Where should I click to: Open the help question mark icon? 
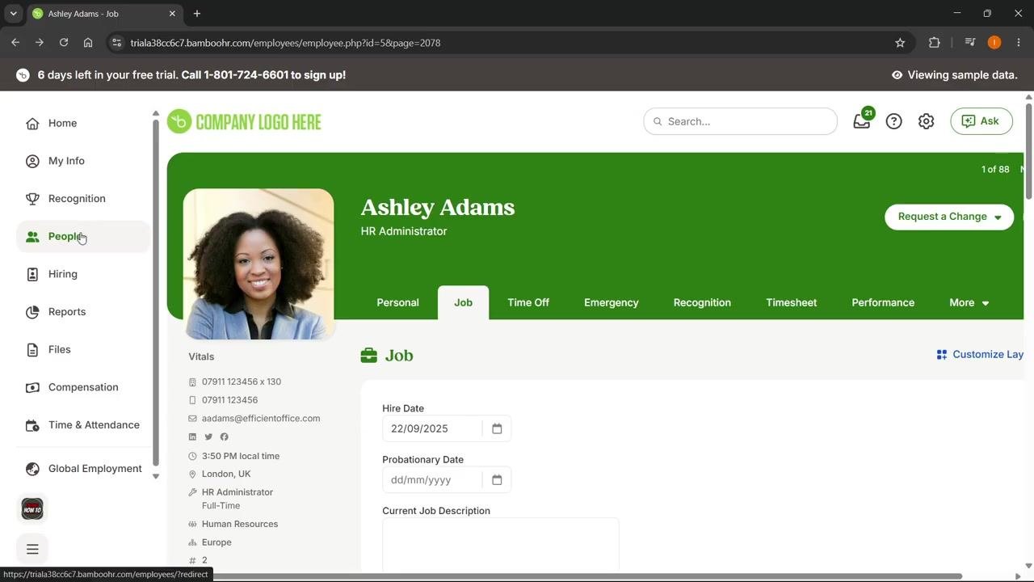(x=893, y=121)
